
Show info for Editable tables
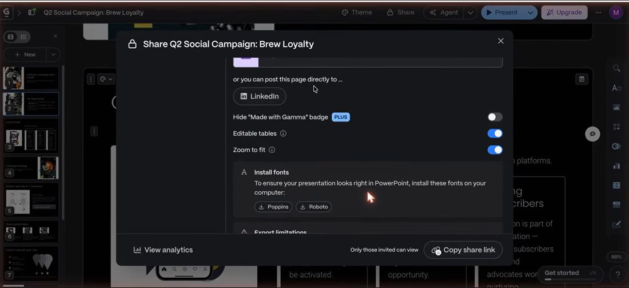[x=283, y=133]
